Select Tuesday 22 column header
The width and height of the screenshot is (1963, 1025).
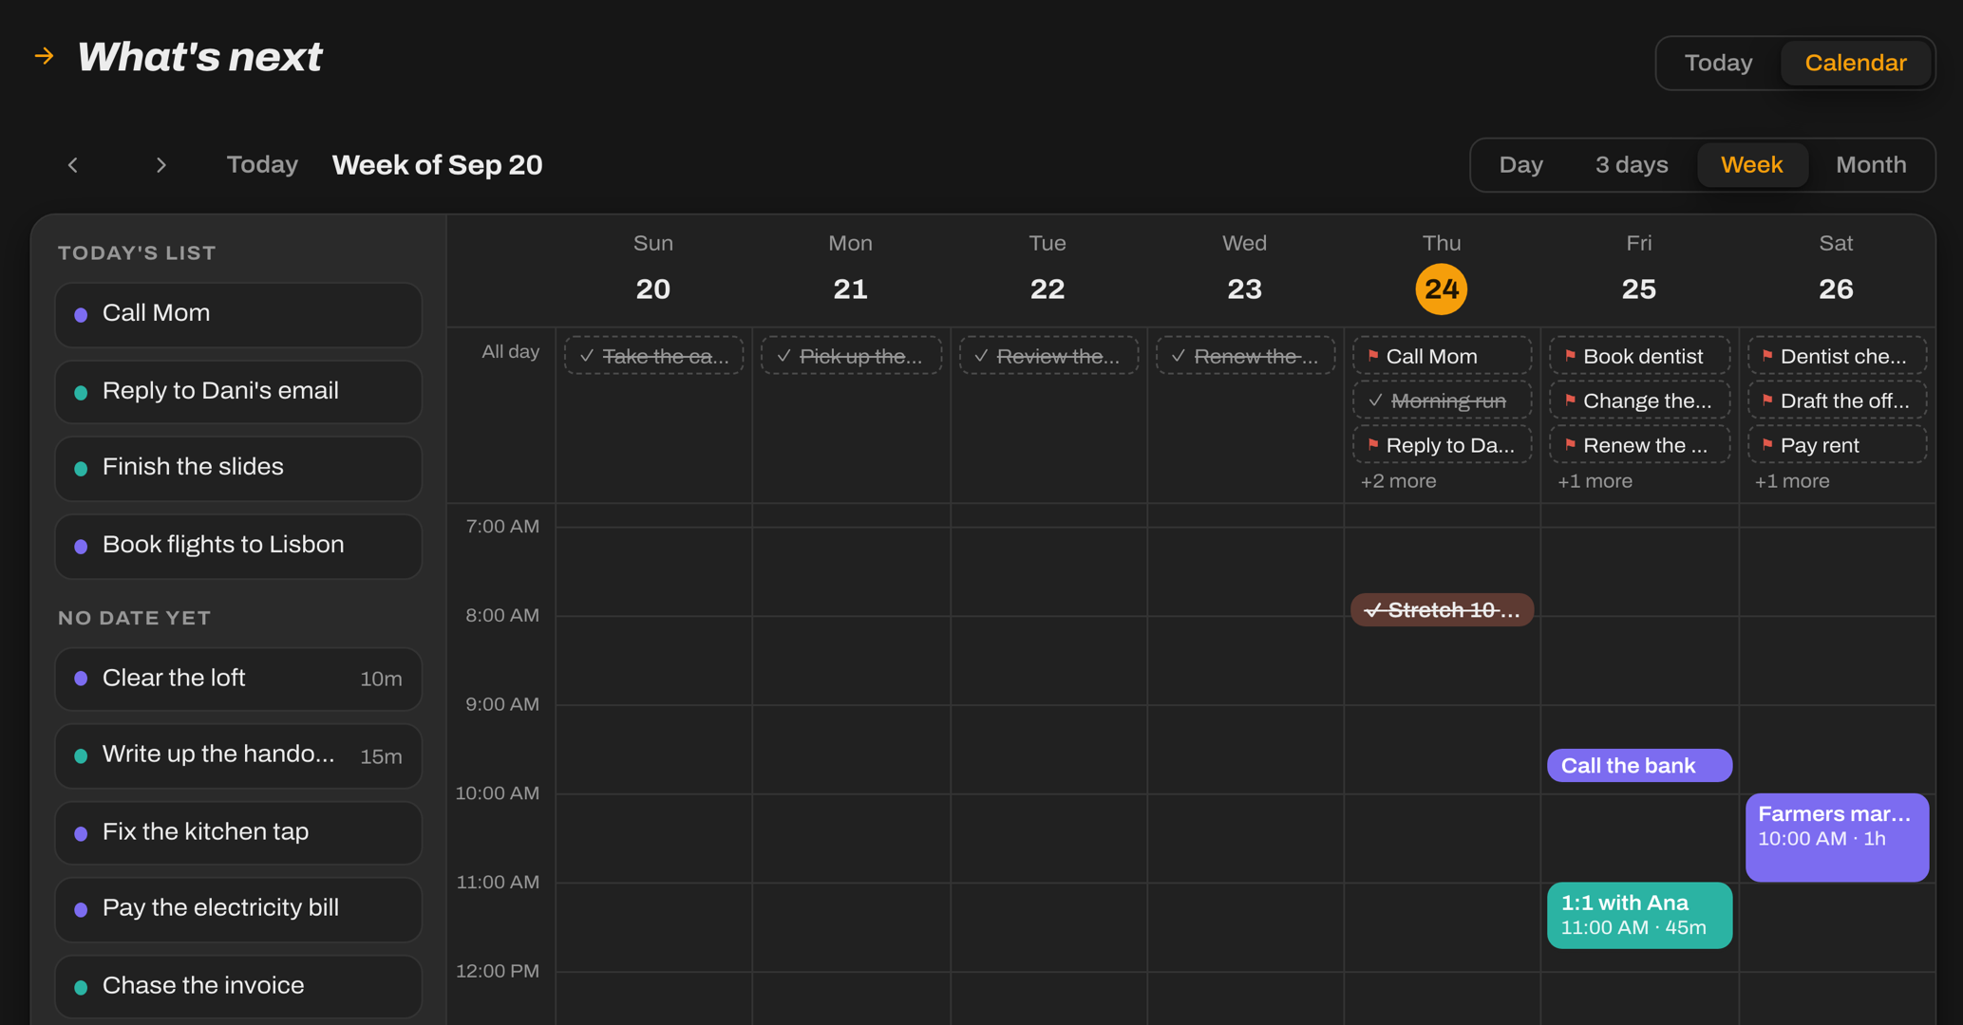click(x=1048, y=270)
